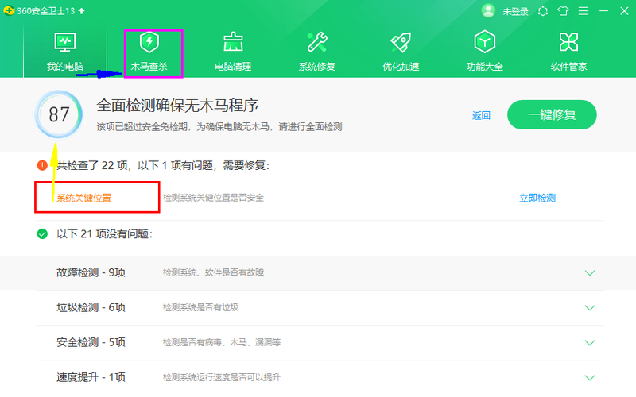Click the 检测系统是否有垃圾 description
Screen dimensions: 636x397
201,307
